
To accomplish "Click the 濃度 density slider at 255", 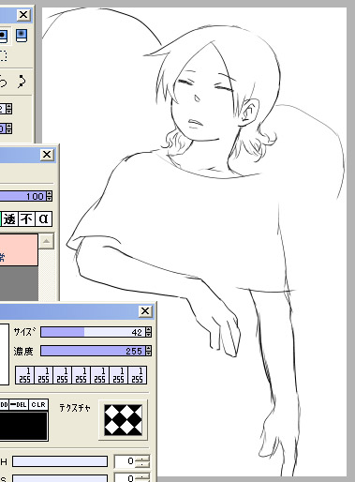I will (93, 351).
